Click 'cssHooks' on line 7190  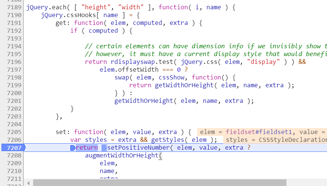pyautogui.click(x=81, y=15)
